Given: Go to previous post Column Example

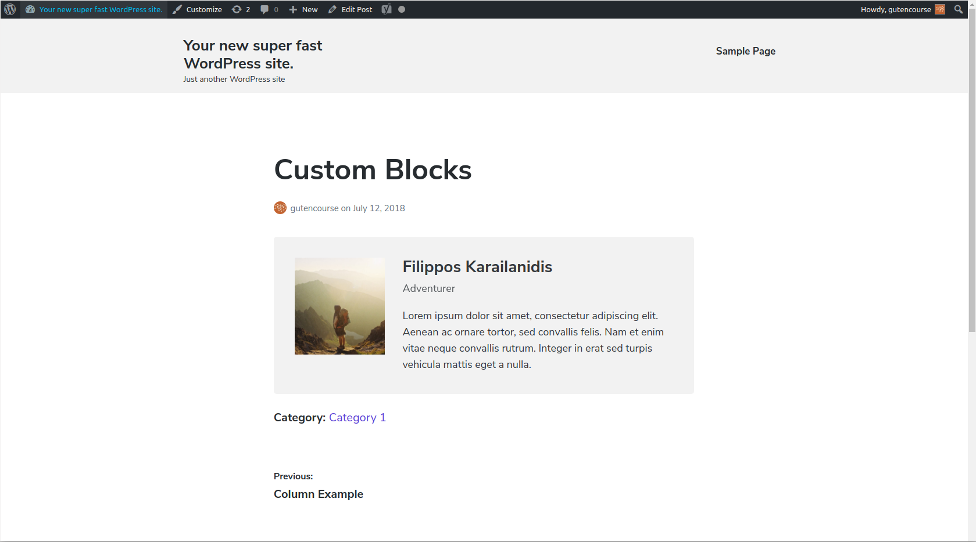Looking at the screenshot, I should coord(319,494).
